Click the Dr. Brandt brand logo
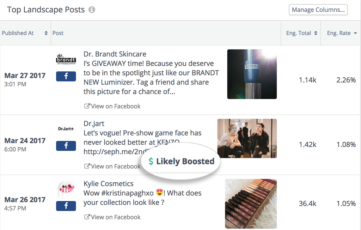The width and height of the screenshot is (361, 230). (x=66, y=59)
